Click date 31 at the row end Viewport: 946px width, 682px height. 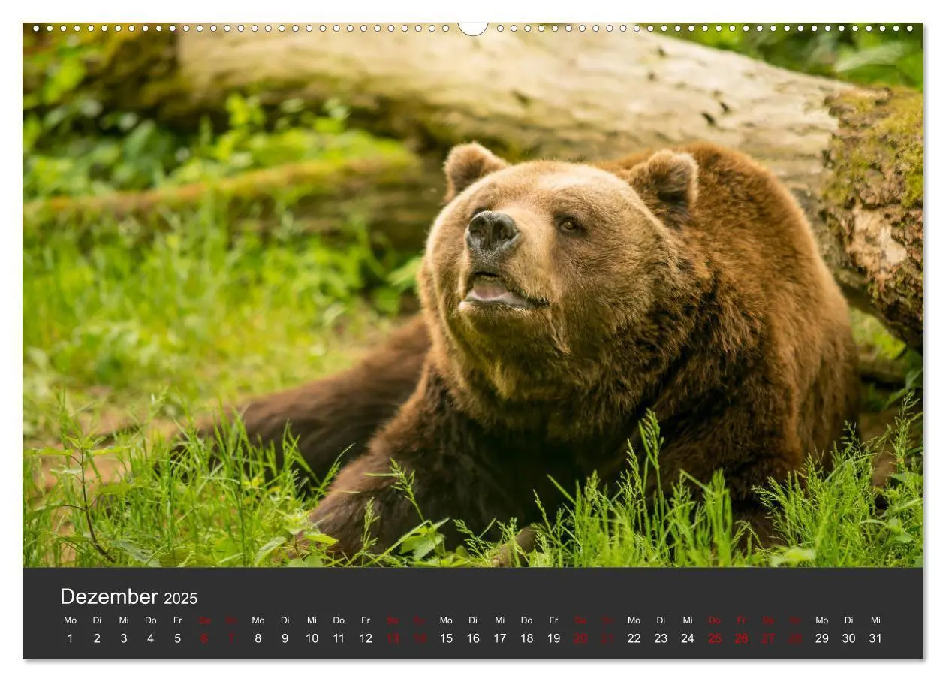[875, 638]
